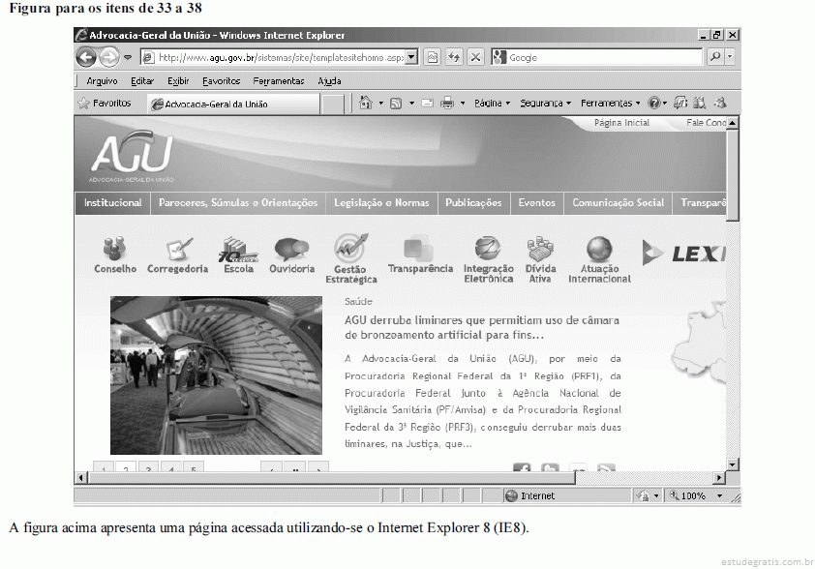This screenshot has height=569, width=815.
Task: Click the horizontal scrollbar right arrow
Action: [719, 477]
